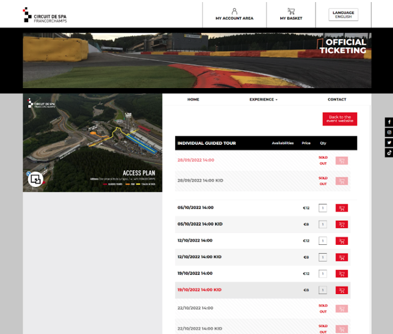Open the Twitter social link
This screenshot has width=393, height=334.
coord(389,143)
